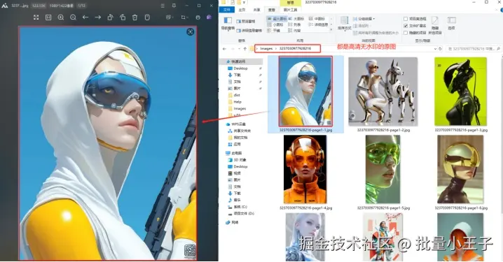Open the quick access toolbar dropdown
This screenshot has height=262, width=503.
[244, 2]
